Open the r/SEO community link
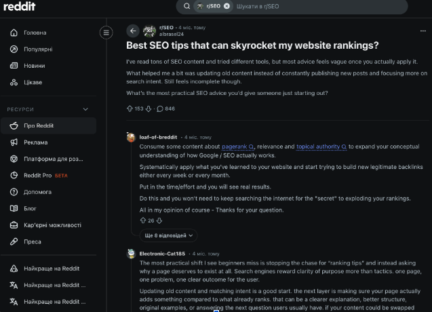 166,28
